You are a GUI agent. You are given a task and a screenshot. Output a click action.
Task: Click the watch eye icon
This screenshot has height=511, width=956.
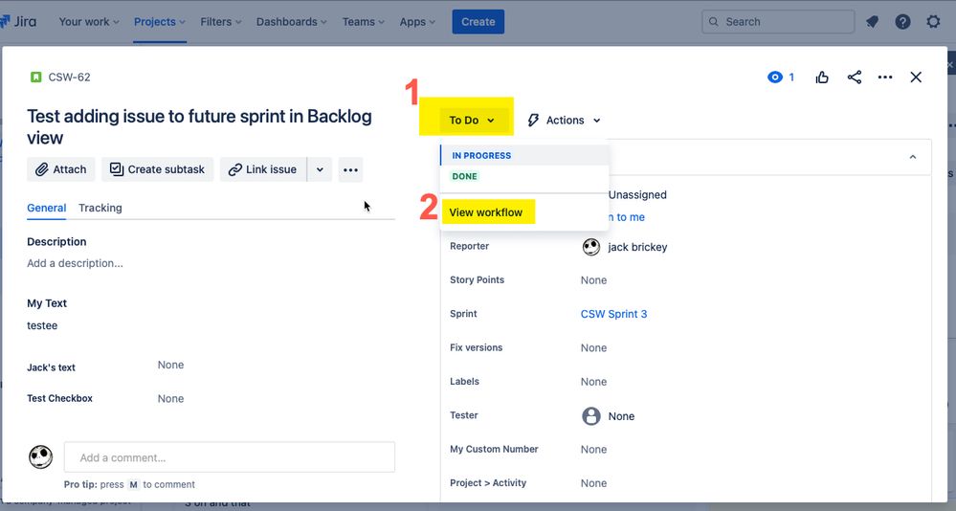775,77
